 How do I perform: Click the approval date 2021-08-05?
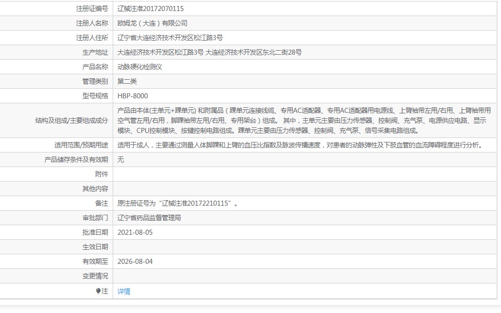135,232
